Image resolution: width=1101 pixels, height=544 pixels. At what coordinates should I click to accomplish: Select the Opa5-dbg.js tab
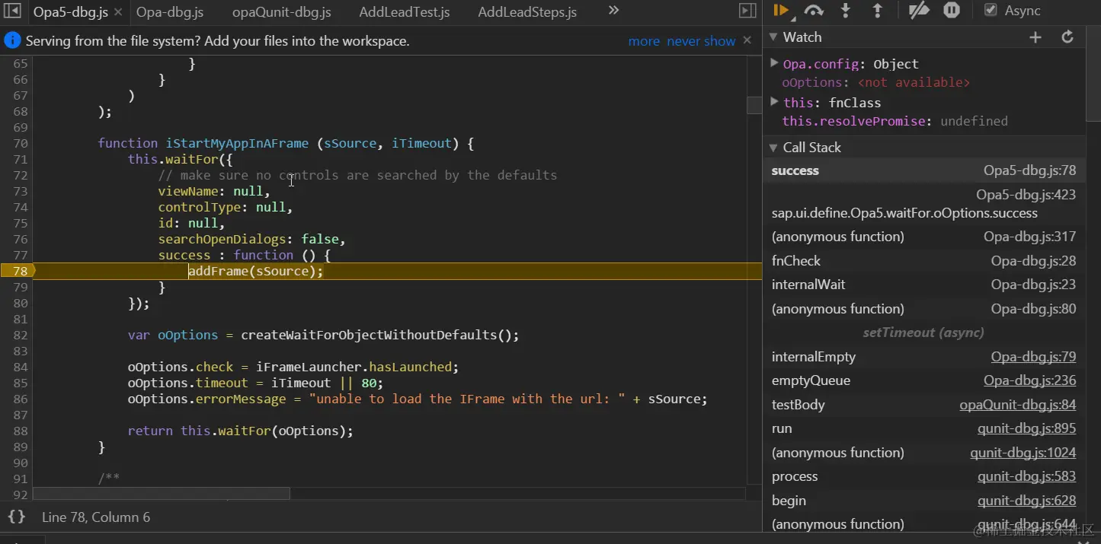tap(71, 12)
